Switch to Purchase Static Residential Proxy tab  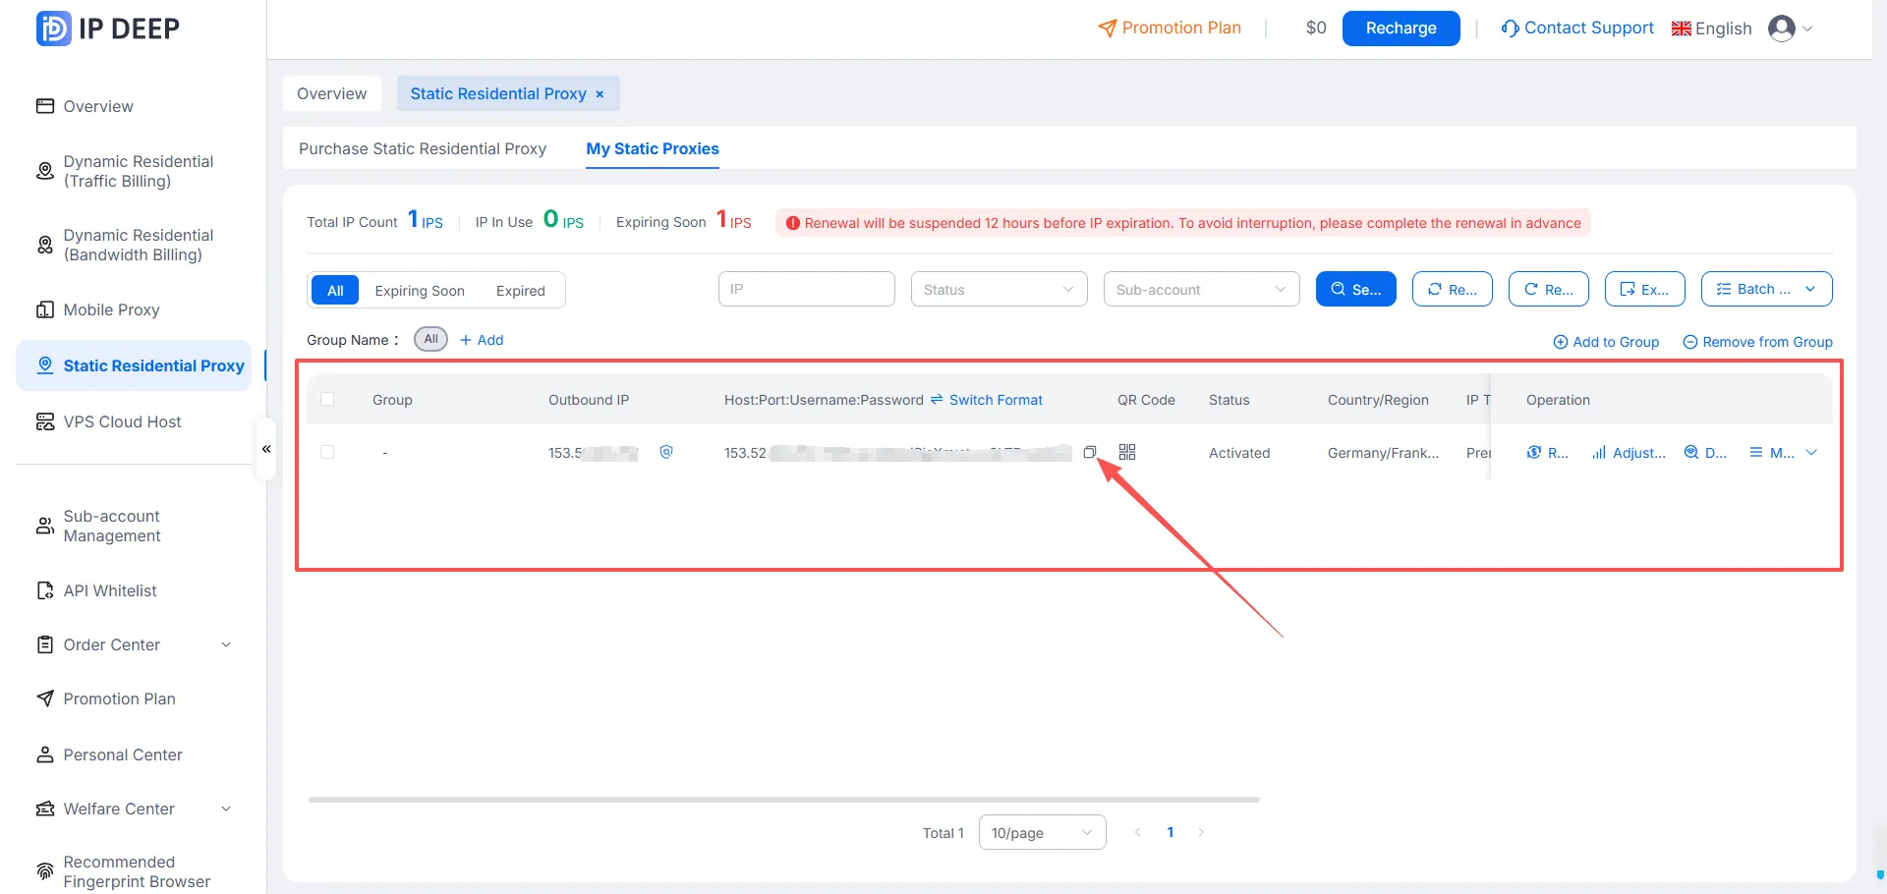pos(423,148)
